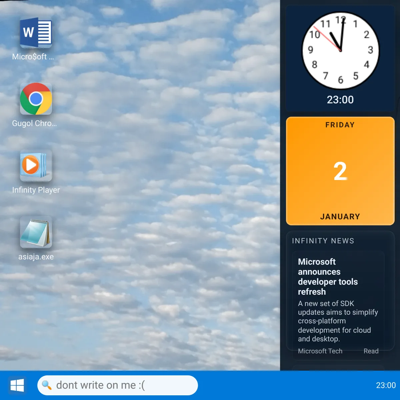The height and width of the screenshot is (400, 400).
Task: Click the Microsoft Tech source label
Action: (x=320, y=351)
